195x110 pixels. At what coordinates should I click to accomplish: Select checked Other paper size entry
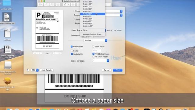coord(93,30)
